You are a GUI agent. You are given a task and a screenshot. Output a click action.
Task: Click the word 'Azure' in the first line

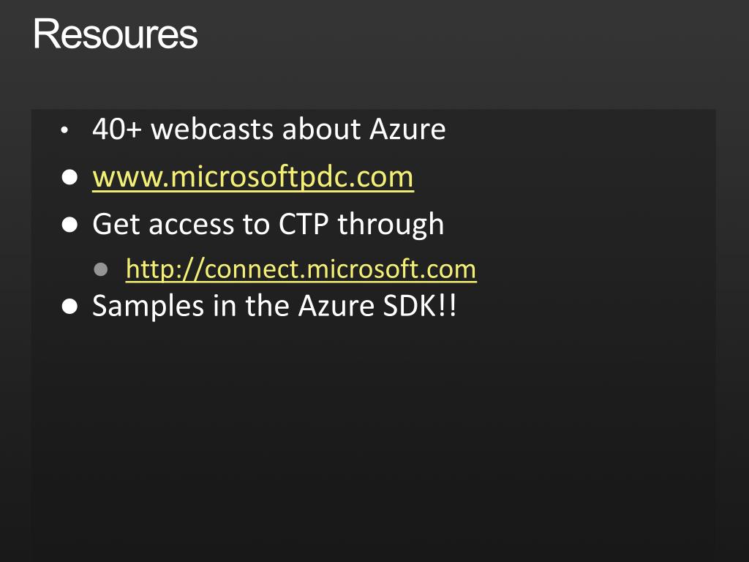pos(407,129)
